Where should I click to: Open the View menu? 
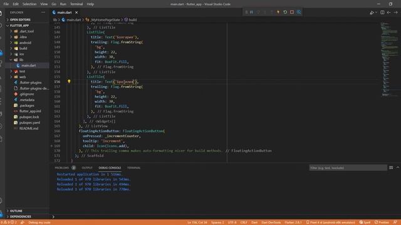pos(44,4)
